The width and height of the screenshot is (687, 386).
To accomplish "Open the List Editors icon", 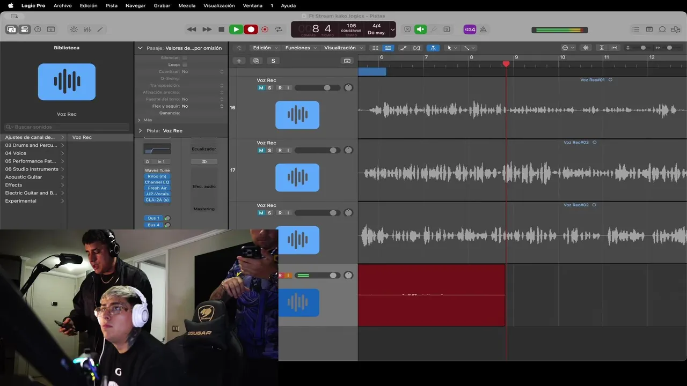I will pos(636,29).
